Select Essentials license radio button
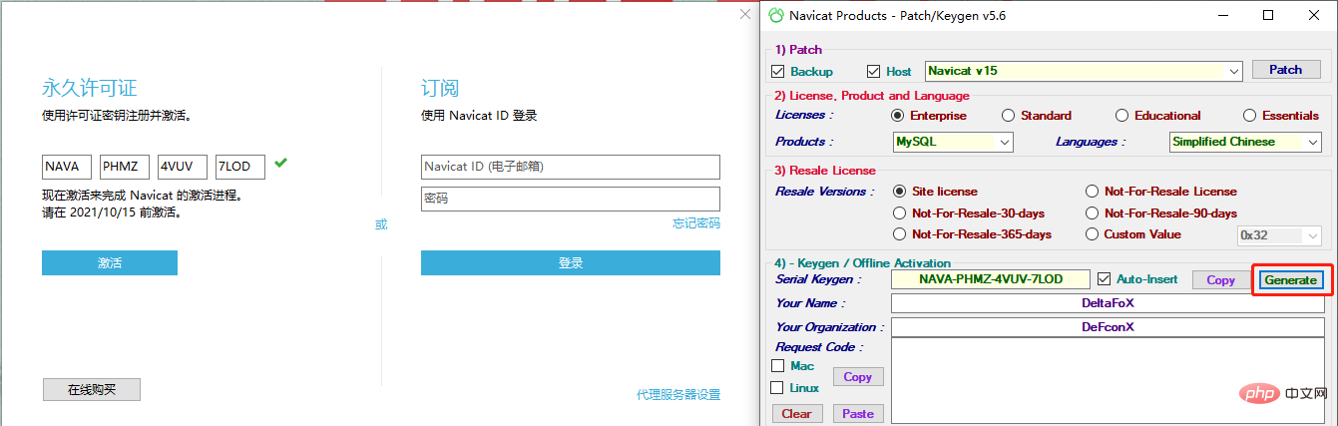This screenshot has width=1338, height=426. [1250, 116]
